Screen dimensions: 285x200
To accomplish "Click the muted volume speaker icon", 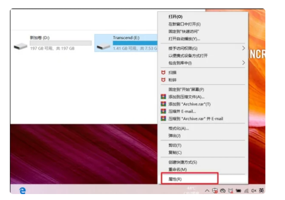I will tap(254, 191).
